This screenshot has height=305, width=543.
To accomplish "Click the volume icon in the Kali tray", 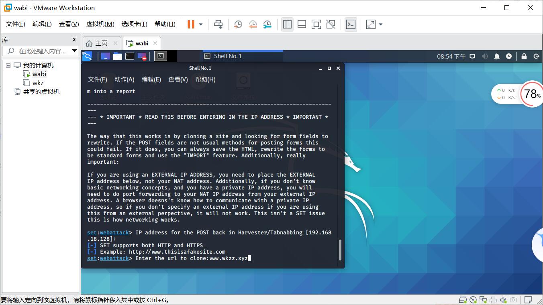I will coord(485,56).
